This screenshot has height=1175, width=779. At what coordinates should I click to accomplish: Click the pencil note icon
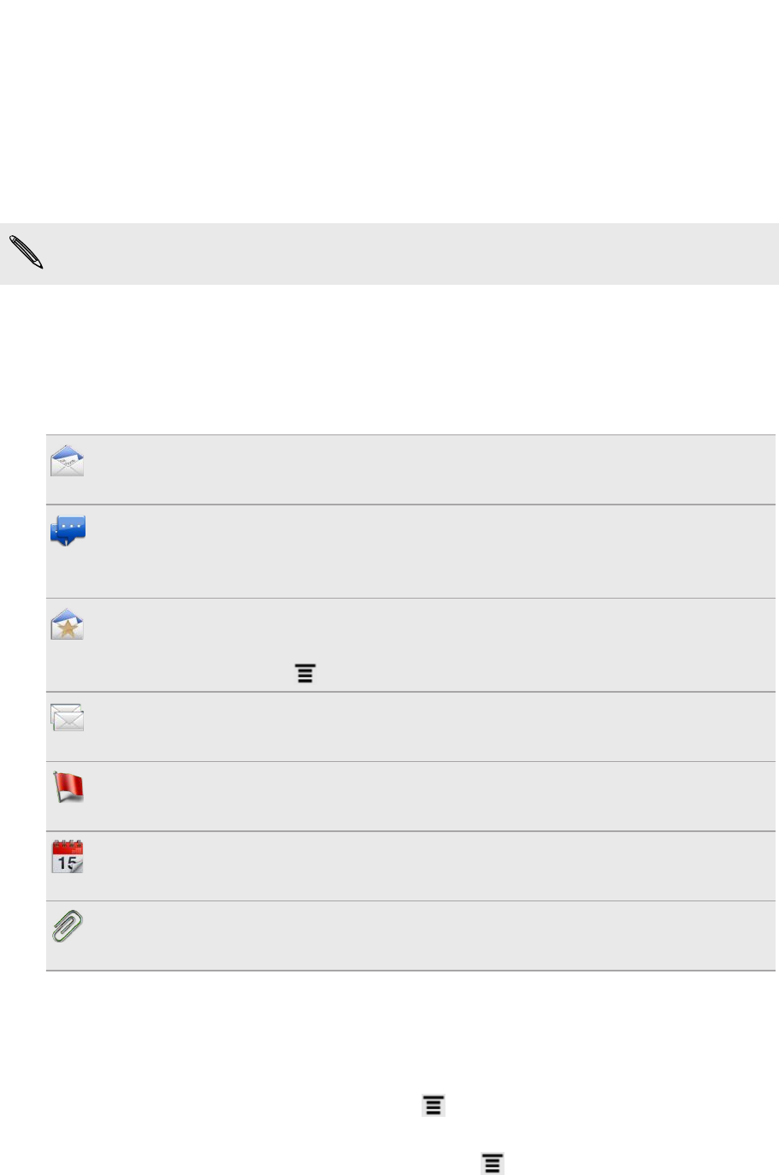[x=27, y=253]
